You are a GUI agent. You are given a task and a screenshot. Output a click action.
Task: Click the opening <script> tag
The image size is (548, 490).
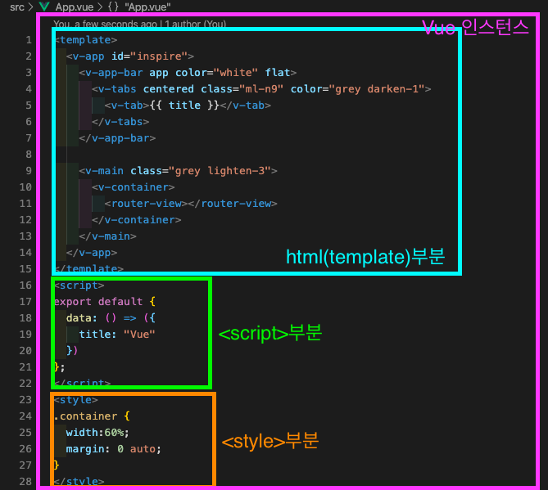(79, 285)
